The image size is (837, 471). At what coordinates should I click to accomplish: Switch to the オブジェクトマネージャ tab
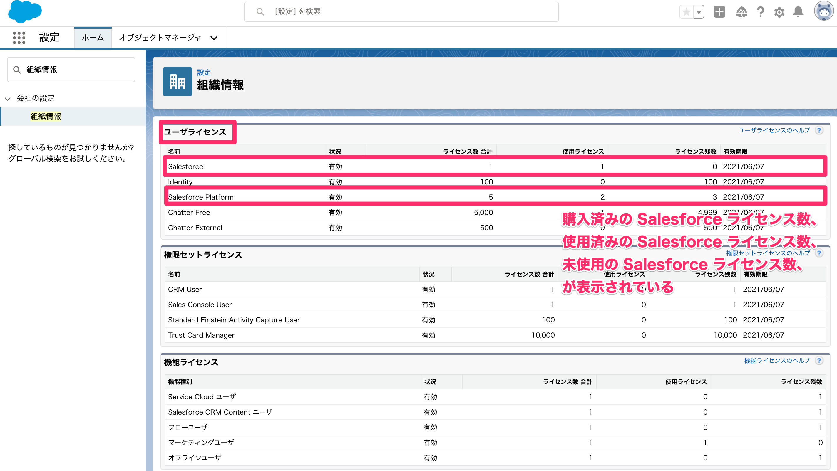(x=160, y=38)
